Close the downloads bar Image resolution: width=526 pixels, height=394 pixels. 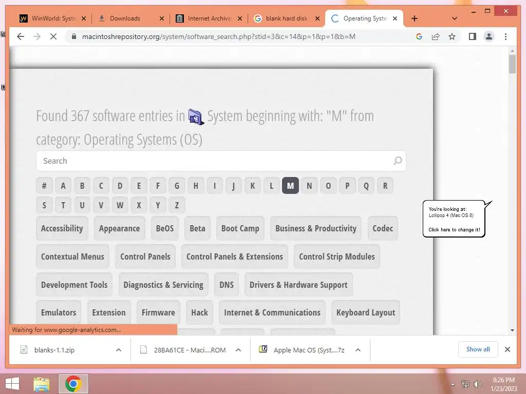coord(507,349)
